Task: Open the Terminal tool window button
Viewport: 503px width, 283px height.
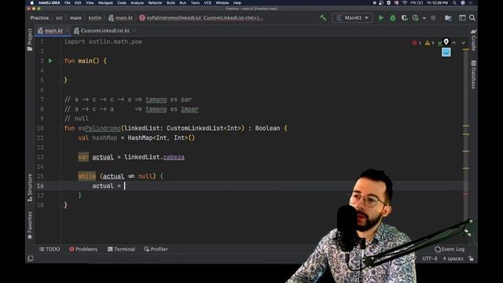Action: (121, 249)
